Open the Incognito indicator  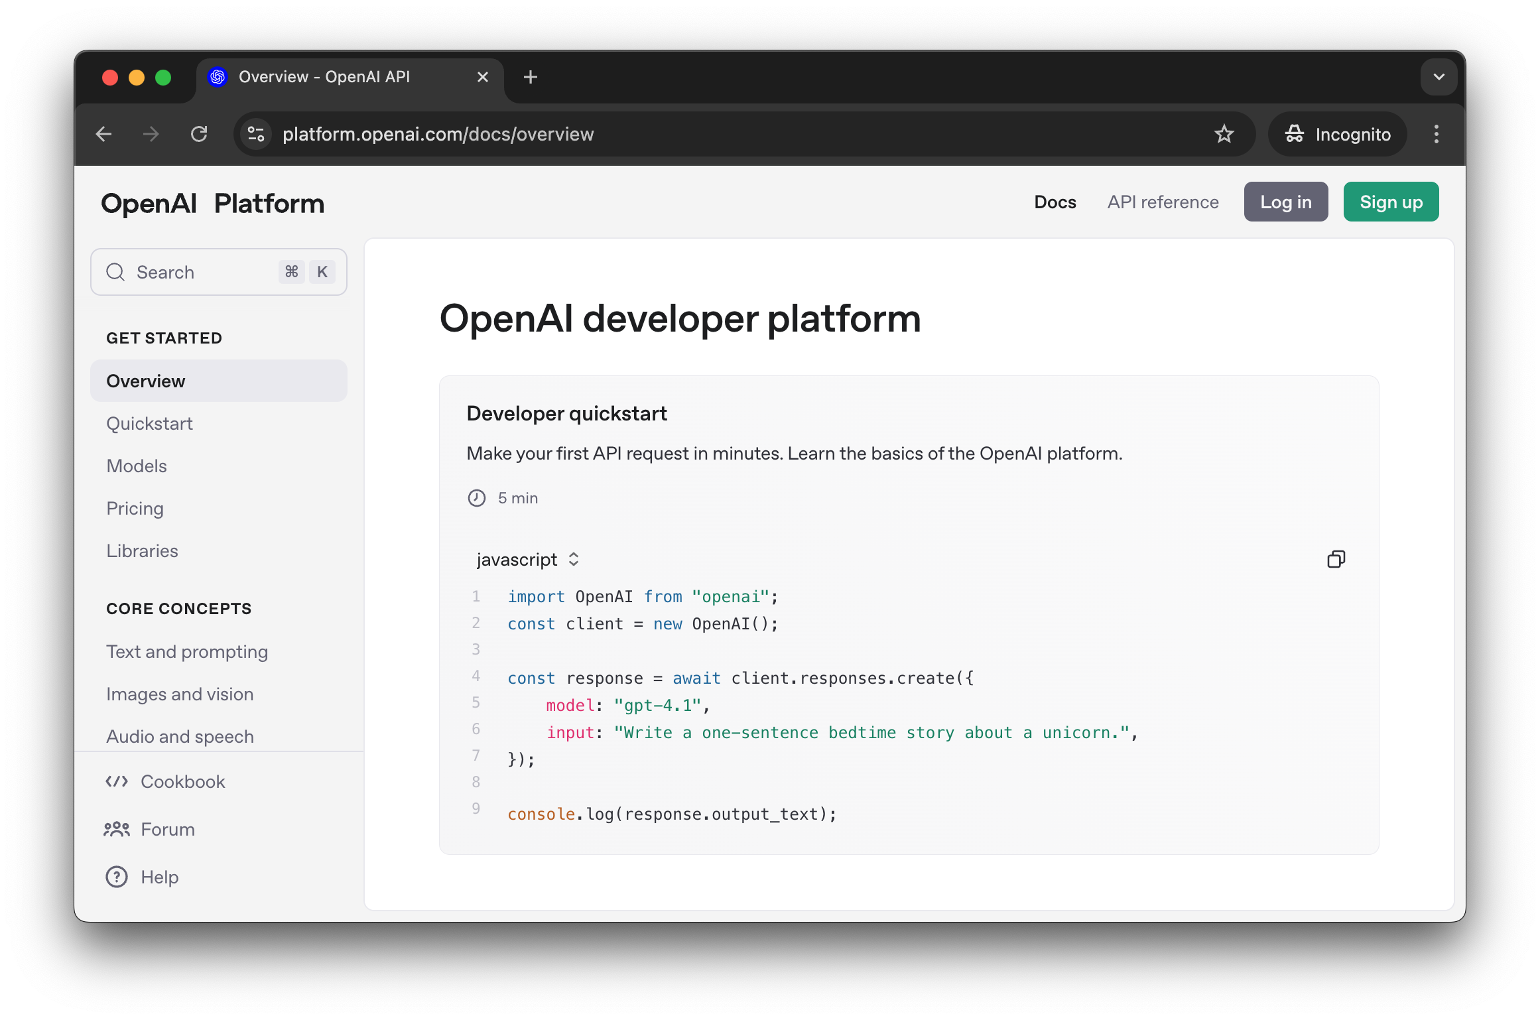pos(1337,134)
